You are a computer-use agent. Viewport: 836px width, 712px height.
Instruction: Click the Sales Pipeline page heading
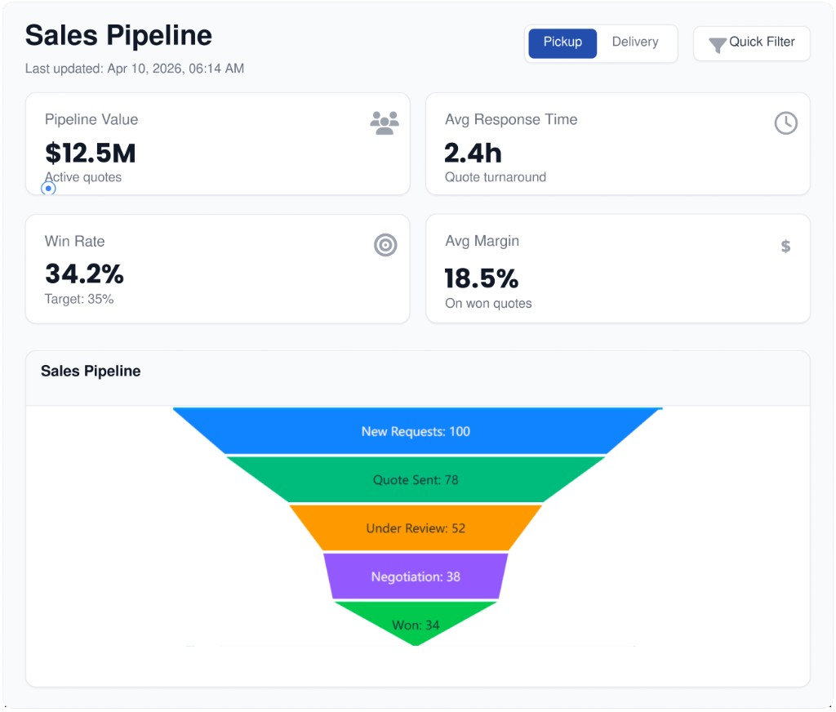pyautogui.click(x=118, y=36)
